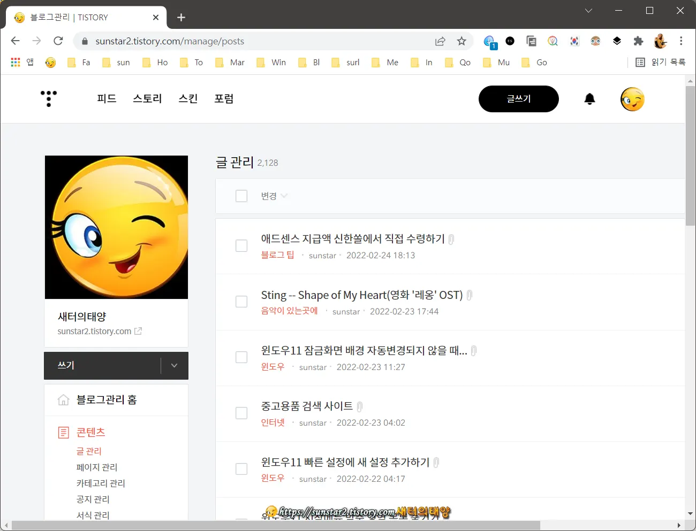
Task: Open the external link icon beside sunstar2.tistory.com
Action: 138,331
